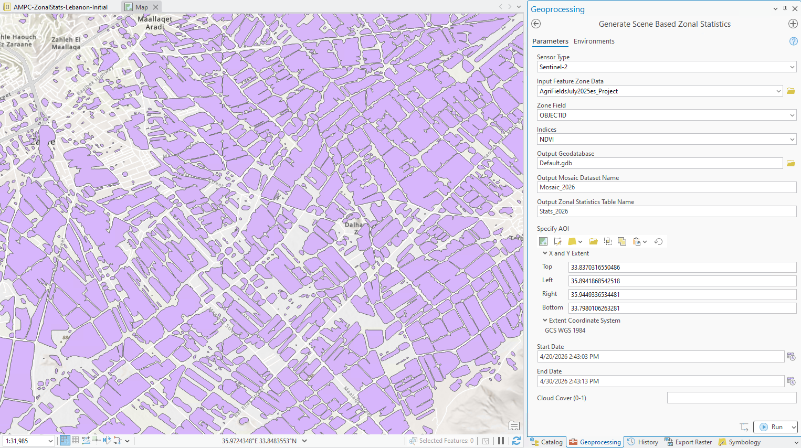Toggle snapping in map status bar
Image resolution: width=801 pixels, height=448 pixels.
(x=65, y=441)
